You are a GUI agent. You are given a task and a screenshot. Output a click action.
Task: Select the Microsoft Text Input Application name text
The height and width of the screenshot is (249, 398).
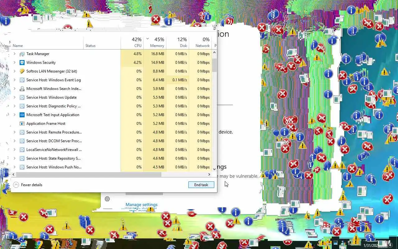[x=53, y=115]
